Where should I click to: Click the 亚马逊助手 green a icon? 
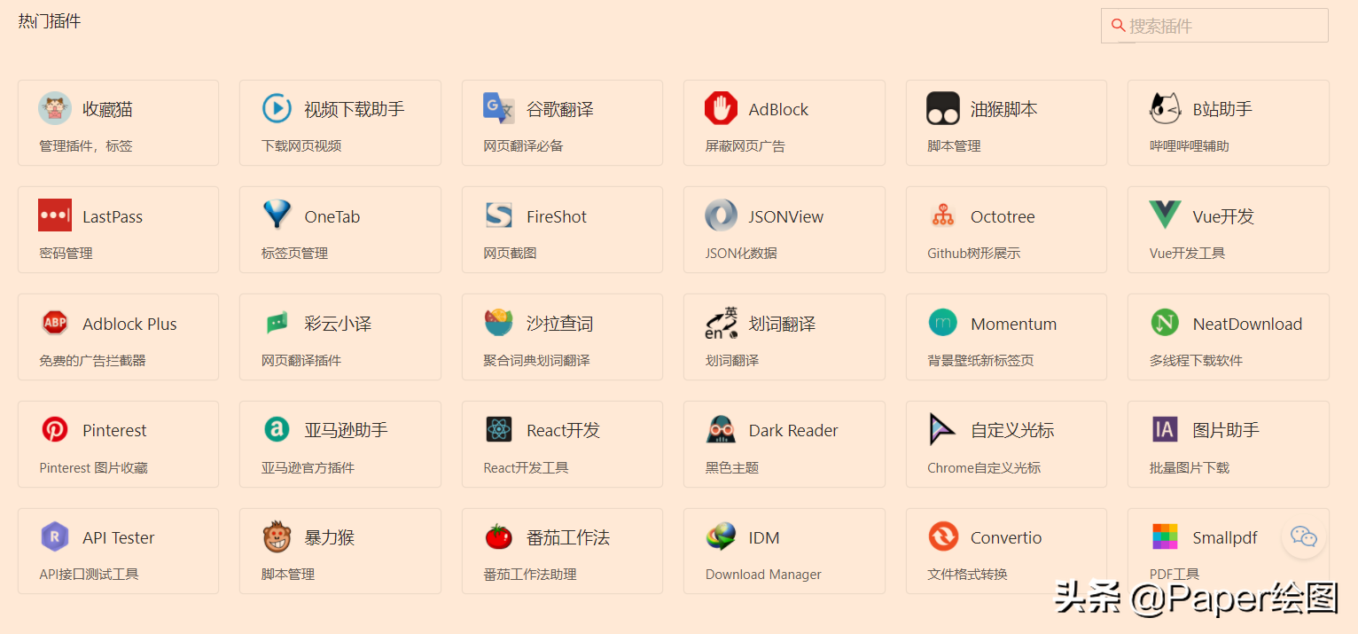point(277,430)
